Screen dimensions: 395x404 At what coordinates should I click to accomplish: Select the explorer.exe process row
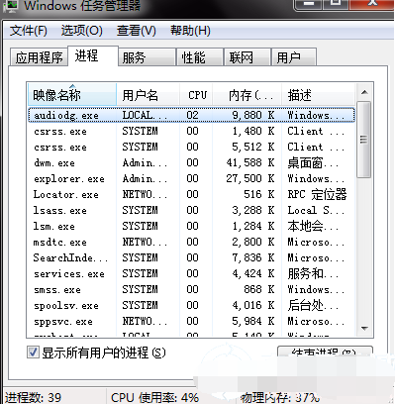191,179
